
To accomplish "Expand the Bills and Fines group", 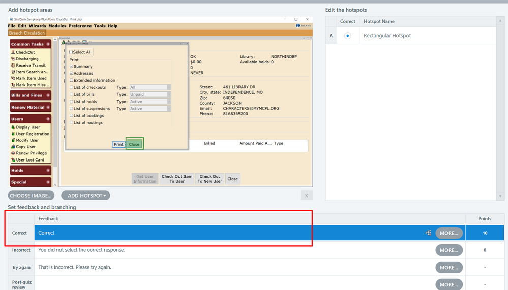I will click(x=48, y=95).
